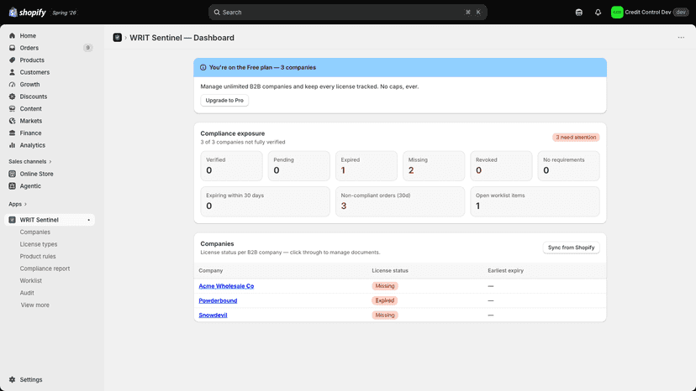Click Expiring within 30 days card
Image resolution: width=696 pixels, height=391 pixels.
click(x=266, y=201)
